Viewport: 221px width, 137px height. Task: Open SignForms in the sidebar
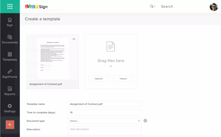[10, 74]
